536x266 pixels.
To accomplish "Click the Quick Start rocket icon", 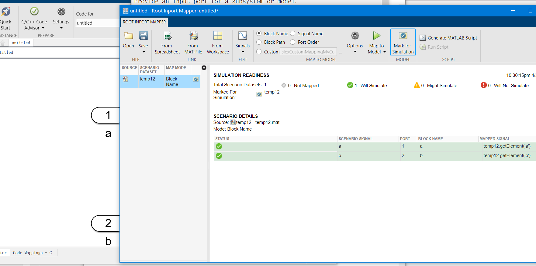I will click(6, 12).
